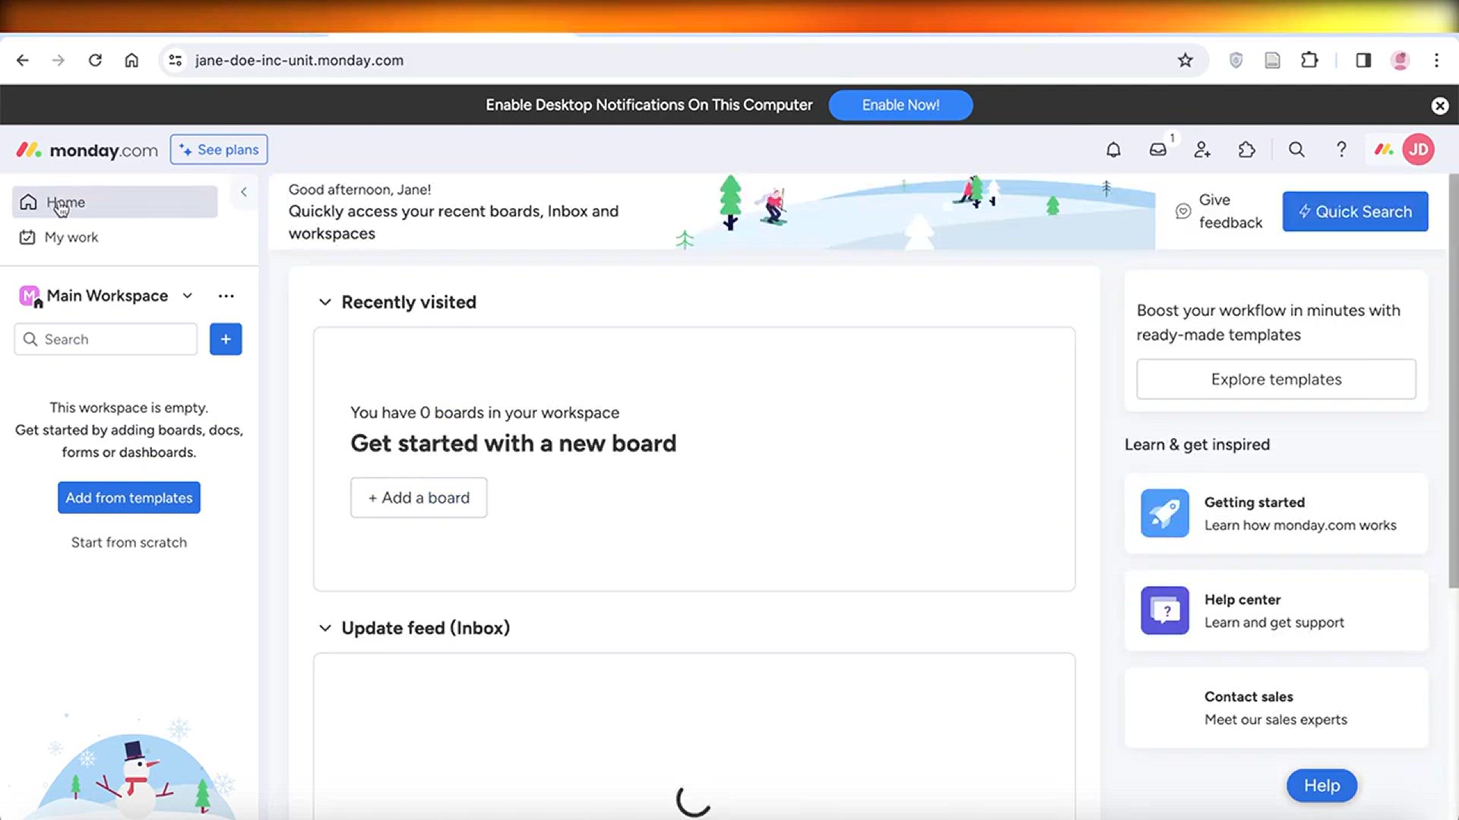Select Home in the sidebar
Screen dimensions: 1459x820
point(115,202)
